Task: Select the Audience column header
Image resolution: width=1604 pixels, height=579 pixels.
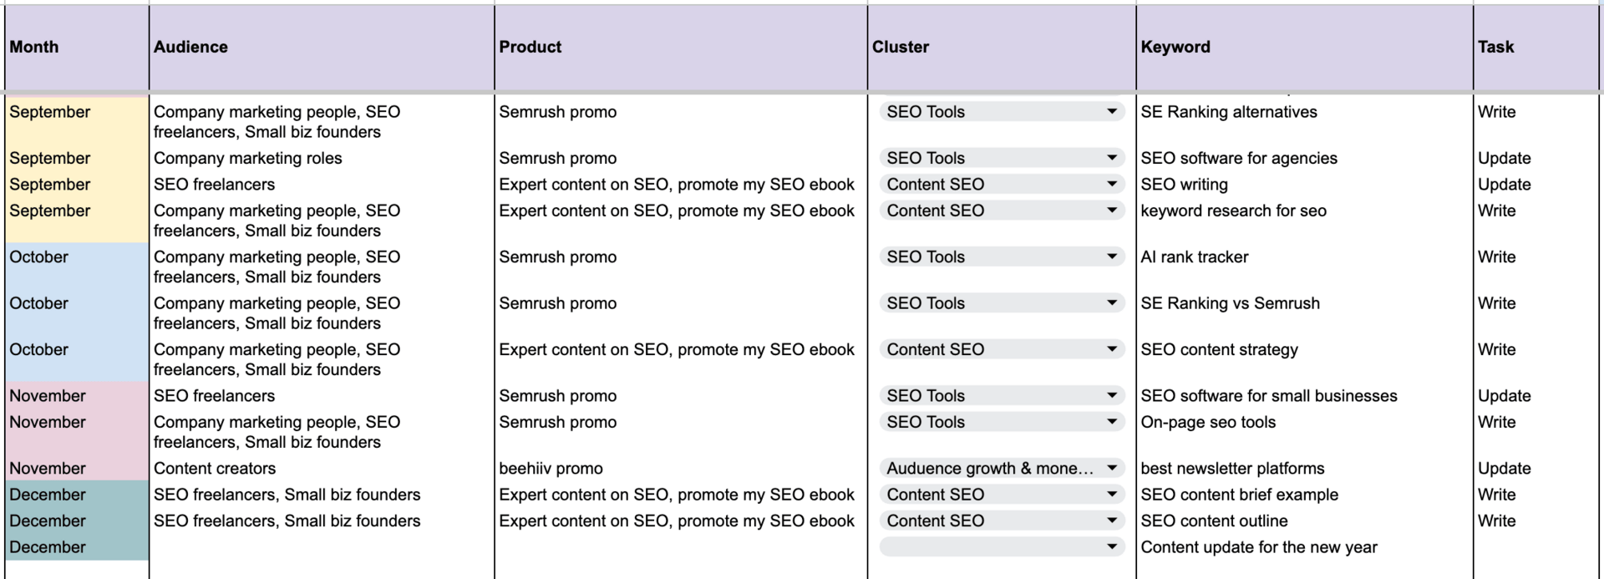Action: coord(322,48)
